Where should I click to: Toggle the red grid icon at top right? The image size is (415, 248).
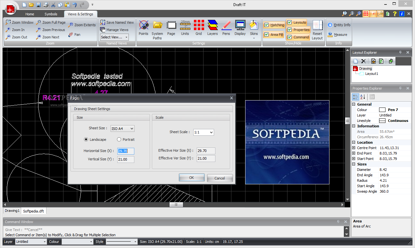[366, 14]
